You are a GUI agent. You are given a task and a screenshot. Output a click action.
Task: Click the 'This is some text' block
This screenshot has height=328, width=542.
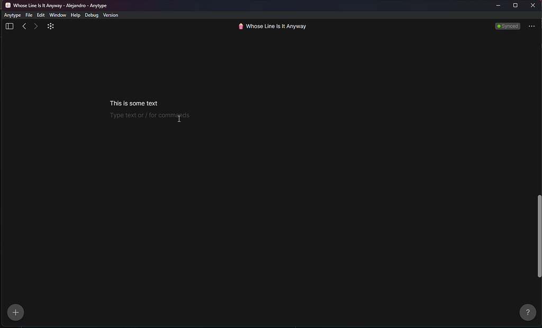(x=133, y=103)
